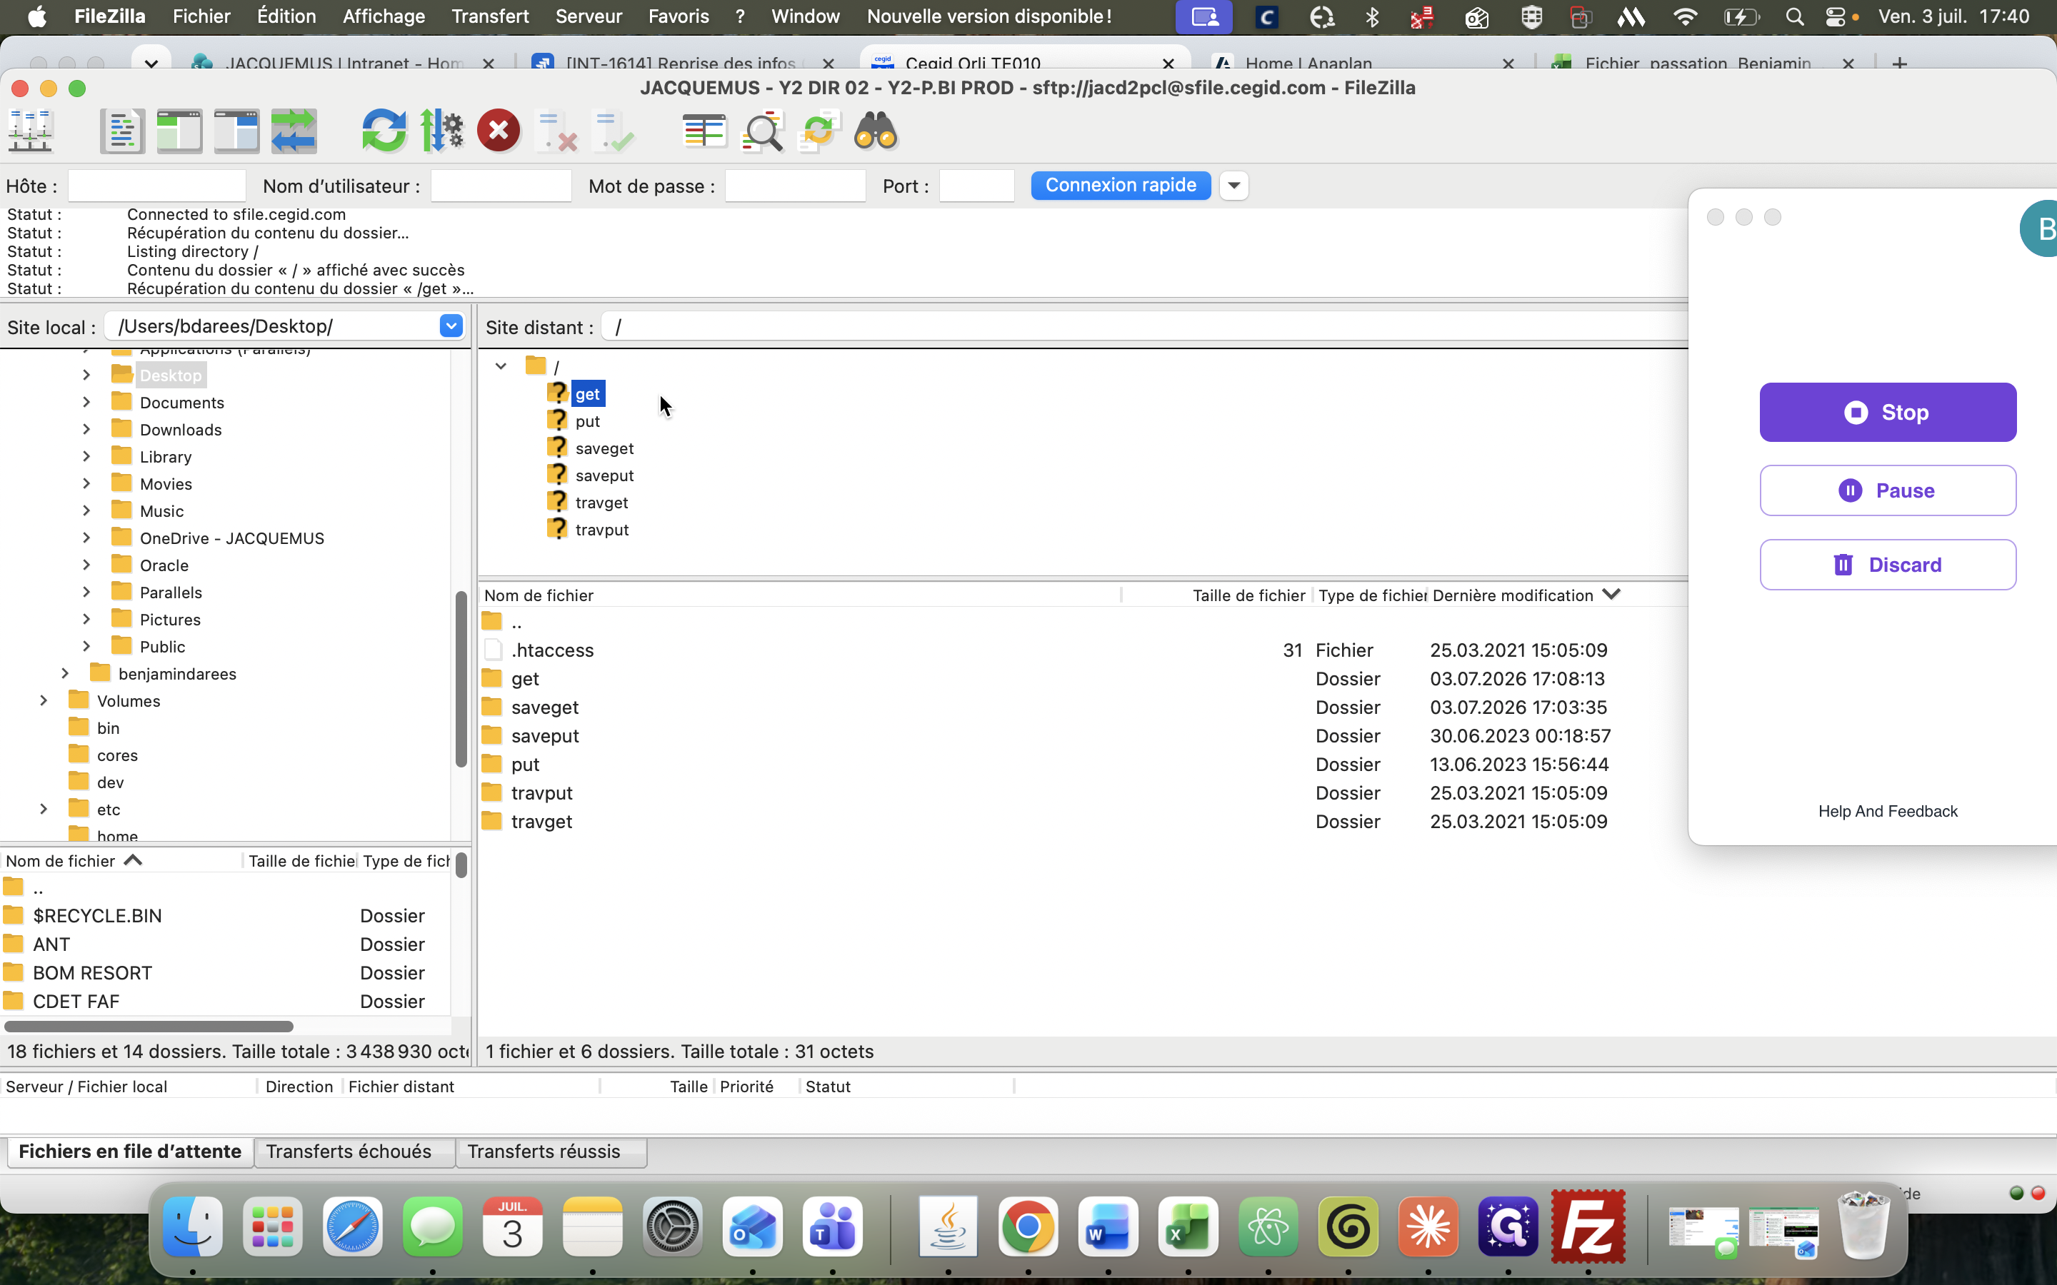Open the Transfert menu
Image resolution: width=2057 pixels, height=1285 pixels.
coord(489,16)
